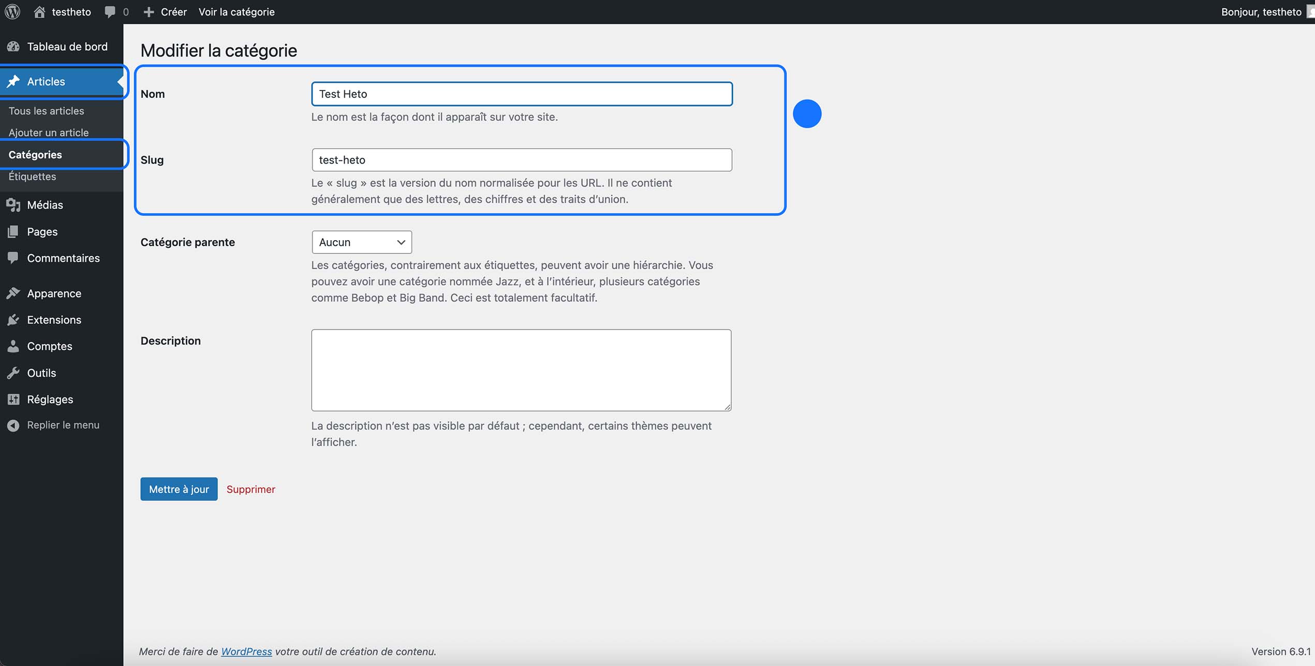
Task: Open Outils using its wrench icon
Action: pos(13,373)
